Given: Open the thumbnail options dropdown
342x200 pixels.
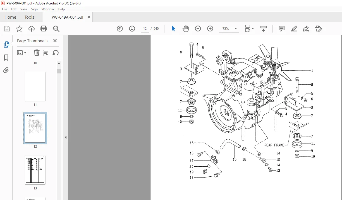Looking at the screenshot, I should click(x=22, y=53).
